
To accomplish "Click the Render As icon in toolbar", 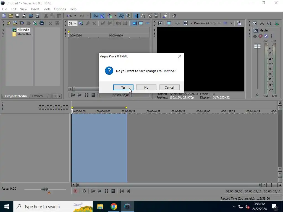I will coord(31,16).
